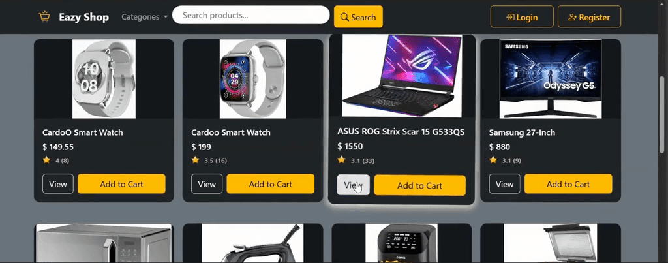
Task: View the Cardoo Smart Watch $199
Action: tap(207, 184)
